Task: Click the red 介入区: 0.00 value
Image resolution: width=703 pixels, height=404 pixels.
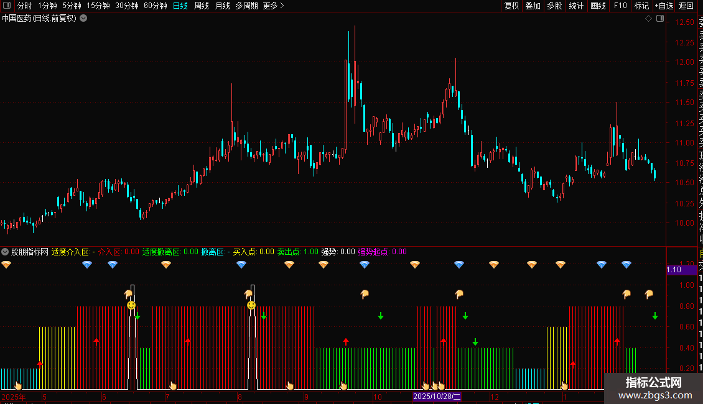Action: 119,252
